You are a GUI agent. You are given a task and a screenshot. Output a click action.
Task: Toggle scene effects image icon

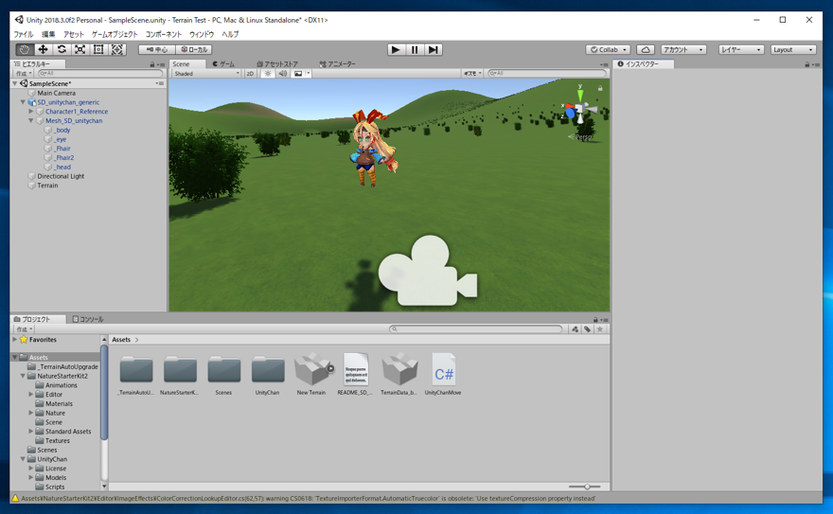[298, 73]
